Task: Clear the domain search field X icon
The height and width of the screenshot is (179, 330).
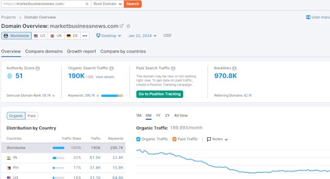Action: (87, 4)
